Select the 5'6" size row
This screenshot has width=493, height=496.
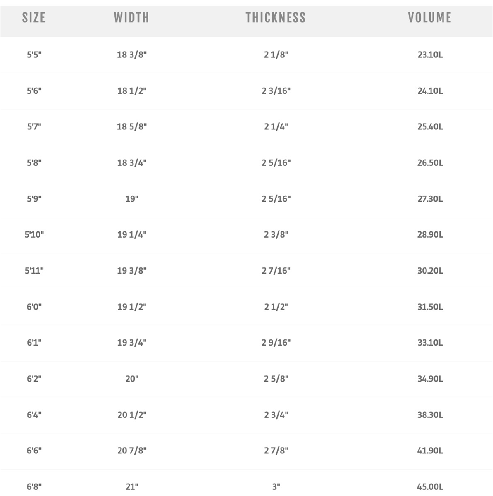pyautogui.click(x=34, y=91)
